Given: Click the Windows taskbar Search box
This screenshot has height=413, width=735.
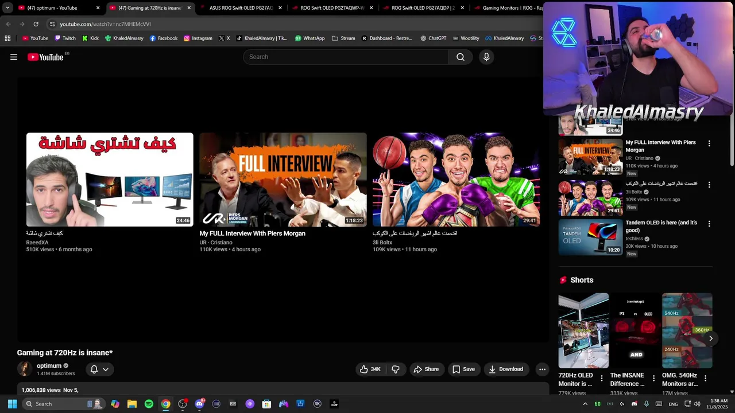Looking at the screenshot, I should point(63,404).
